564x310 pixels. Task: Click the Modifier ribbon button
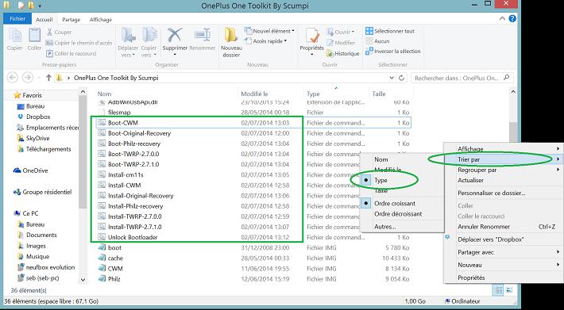(x=341, y=43)
